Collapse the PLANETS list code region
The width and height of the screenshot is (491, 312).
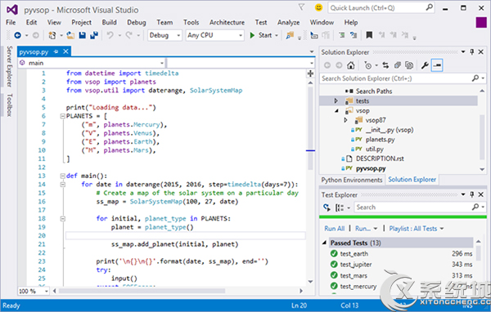coord(62,116)
